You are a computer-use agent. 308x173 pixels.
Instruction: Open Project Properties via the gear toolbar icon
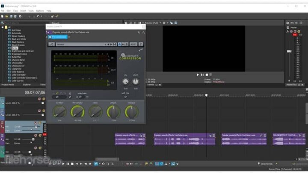(x=20, y=17)
